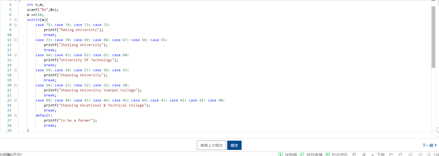Click "Shaoxing University Yuanpei College" string
439x156 pixels.
(x=98, y=90)
